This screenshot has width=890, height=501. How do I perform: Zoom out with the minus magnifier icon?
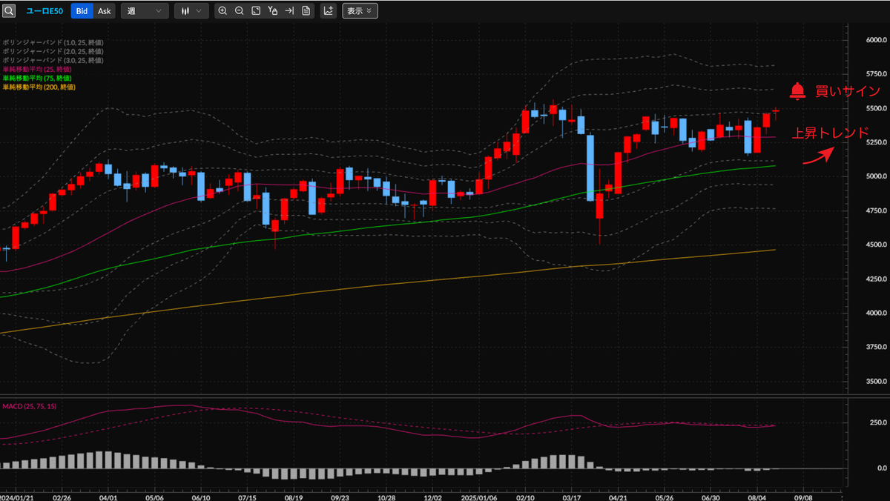239,11
